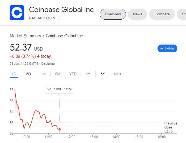Open the partially visible Financials tab
Viewport: 186px width, 143px height.
181,14
